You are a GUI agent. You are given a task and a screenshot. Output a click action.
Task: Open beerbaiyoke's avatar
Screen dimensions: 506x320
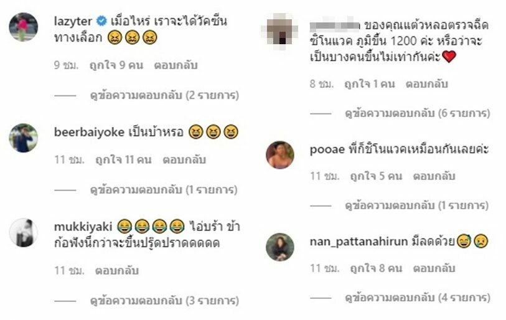[23, 138]
